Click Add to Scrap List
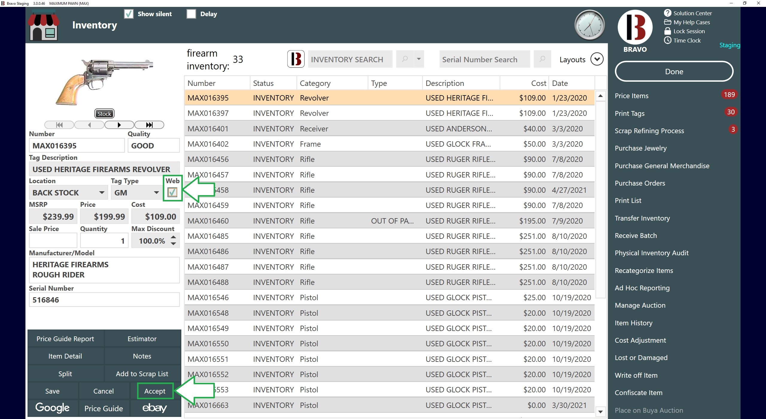This screenshot has width=766, height=419. point(142,374)
